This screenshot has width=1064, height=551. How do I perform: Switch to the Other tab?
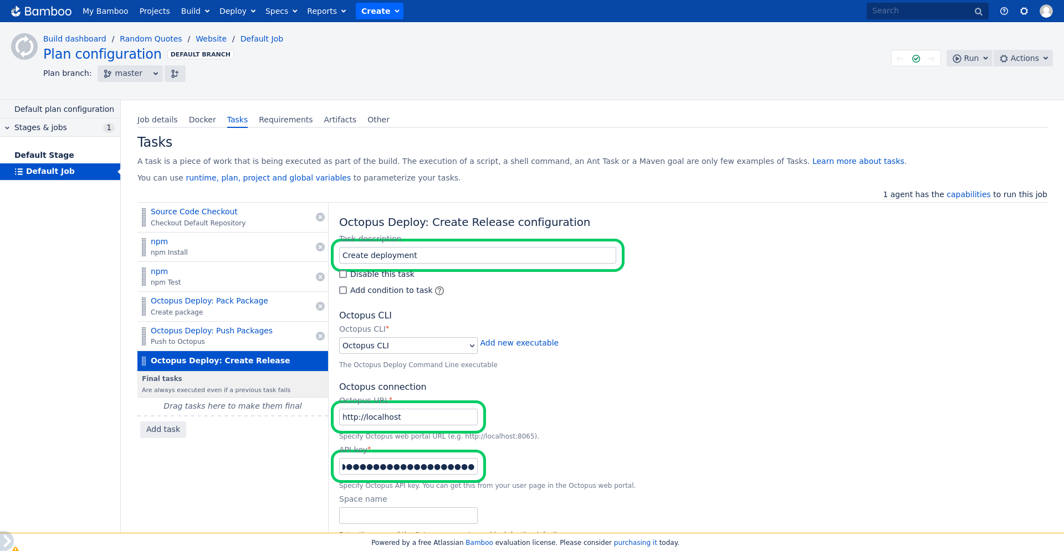(x=378, y=120)
